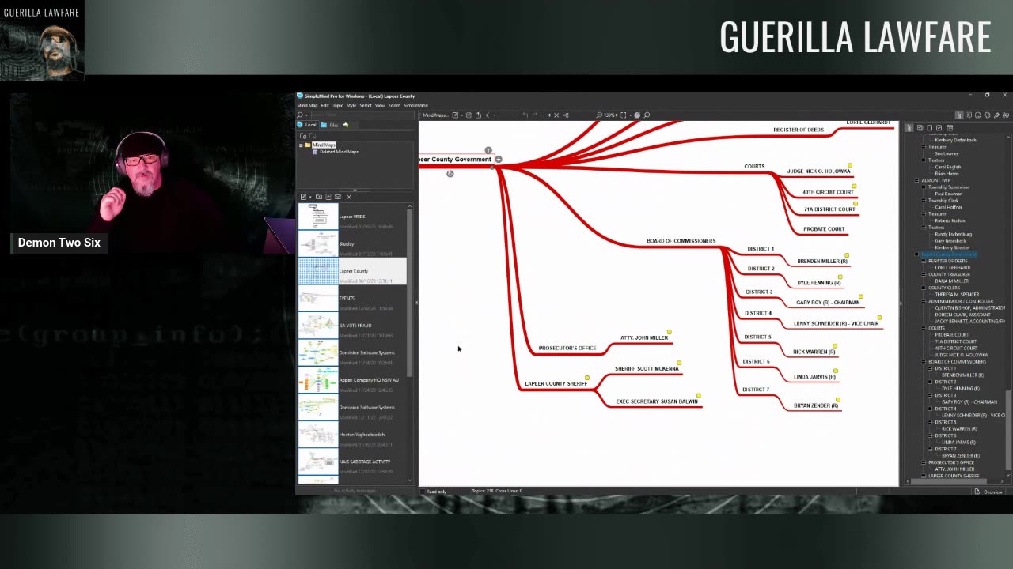This screenshot has width=1013, height=569.
Task: Click the plus node handle on Lapeer County Government
Action: point(499,160)
